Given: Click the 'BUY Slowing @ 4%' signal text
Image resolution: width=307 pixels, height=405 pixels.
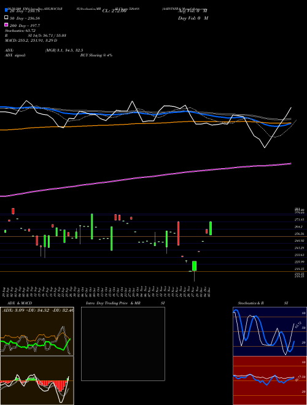Looking at the screenshot, I should (x=96, y=55).
